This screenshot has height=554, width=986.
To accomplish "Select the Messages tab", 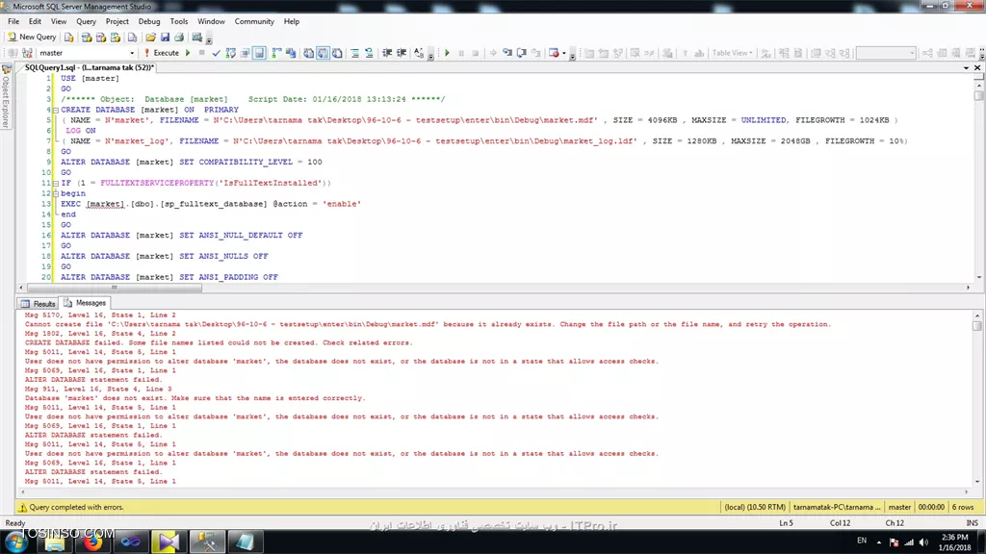I will click(85, 303).
